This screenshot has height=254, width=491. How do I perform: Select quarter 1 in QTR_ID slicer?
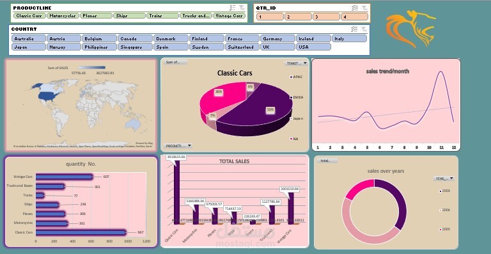[x=270, y=17]
